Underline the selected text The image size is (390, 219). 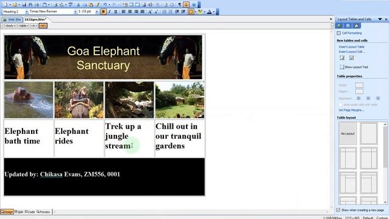coord(116,12)
